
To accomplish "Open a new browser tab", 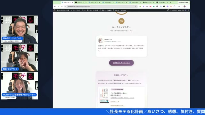I will coord(170,2).
